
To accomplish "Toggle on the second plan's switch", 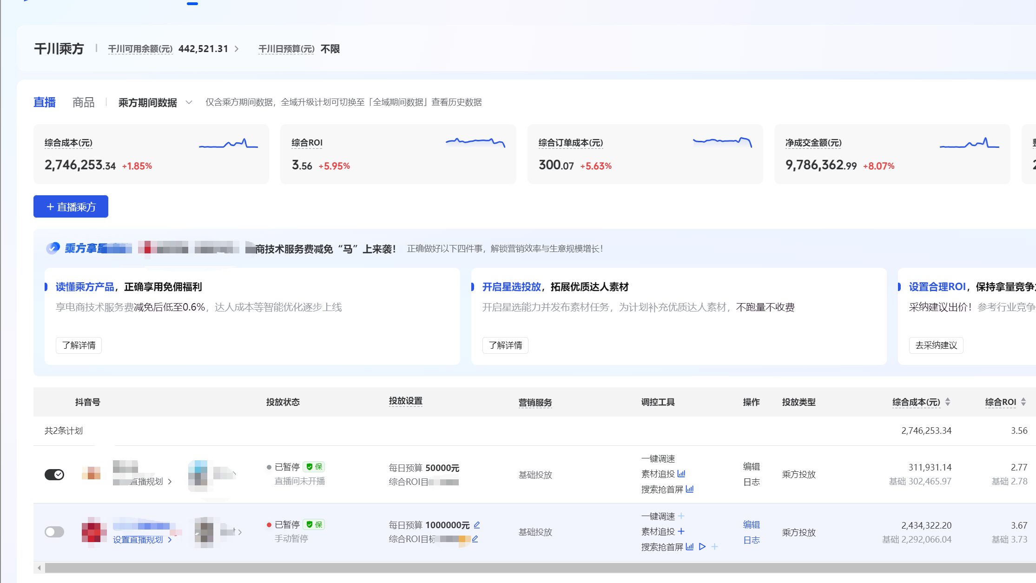I will (54, 532).
